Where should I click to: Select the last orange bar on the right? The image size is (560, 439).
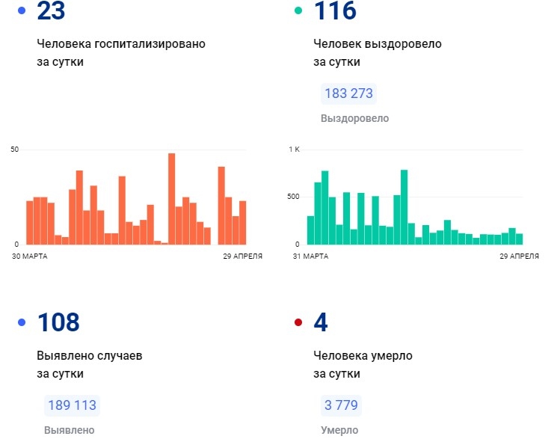click(242, 222)
